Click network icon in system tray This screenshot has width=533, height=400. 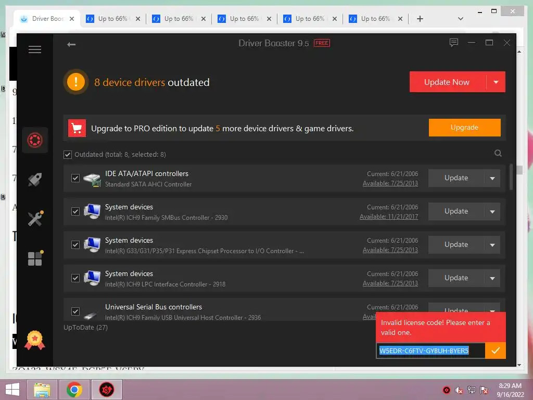pyautogui.click(x=472, y=390)
